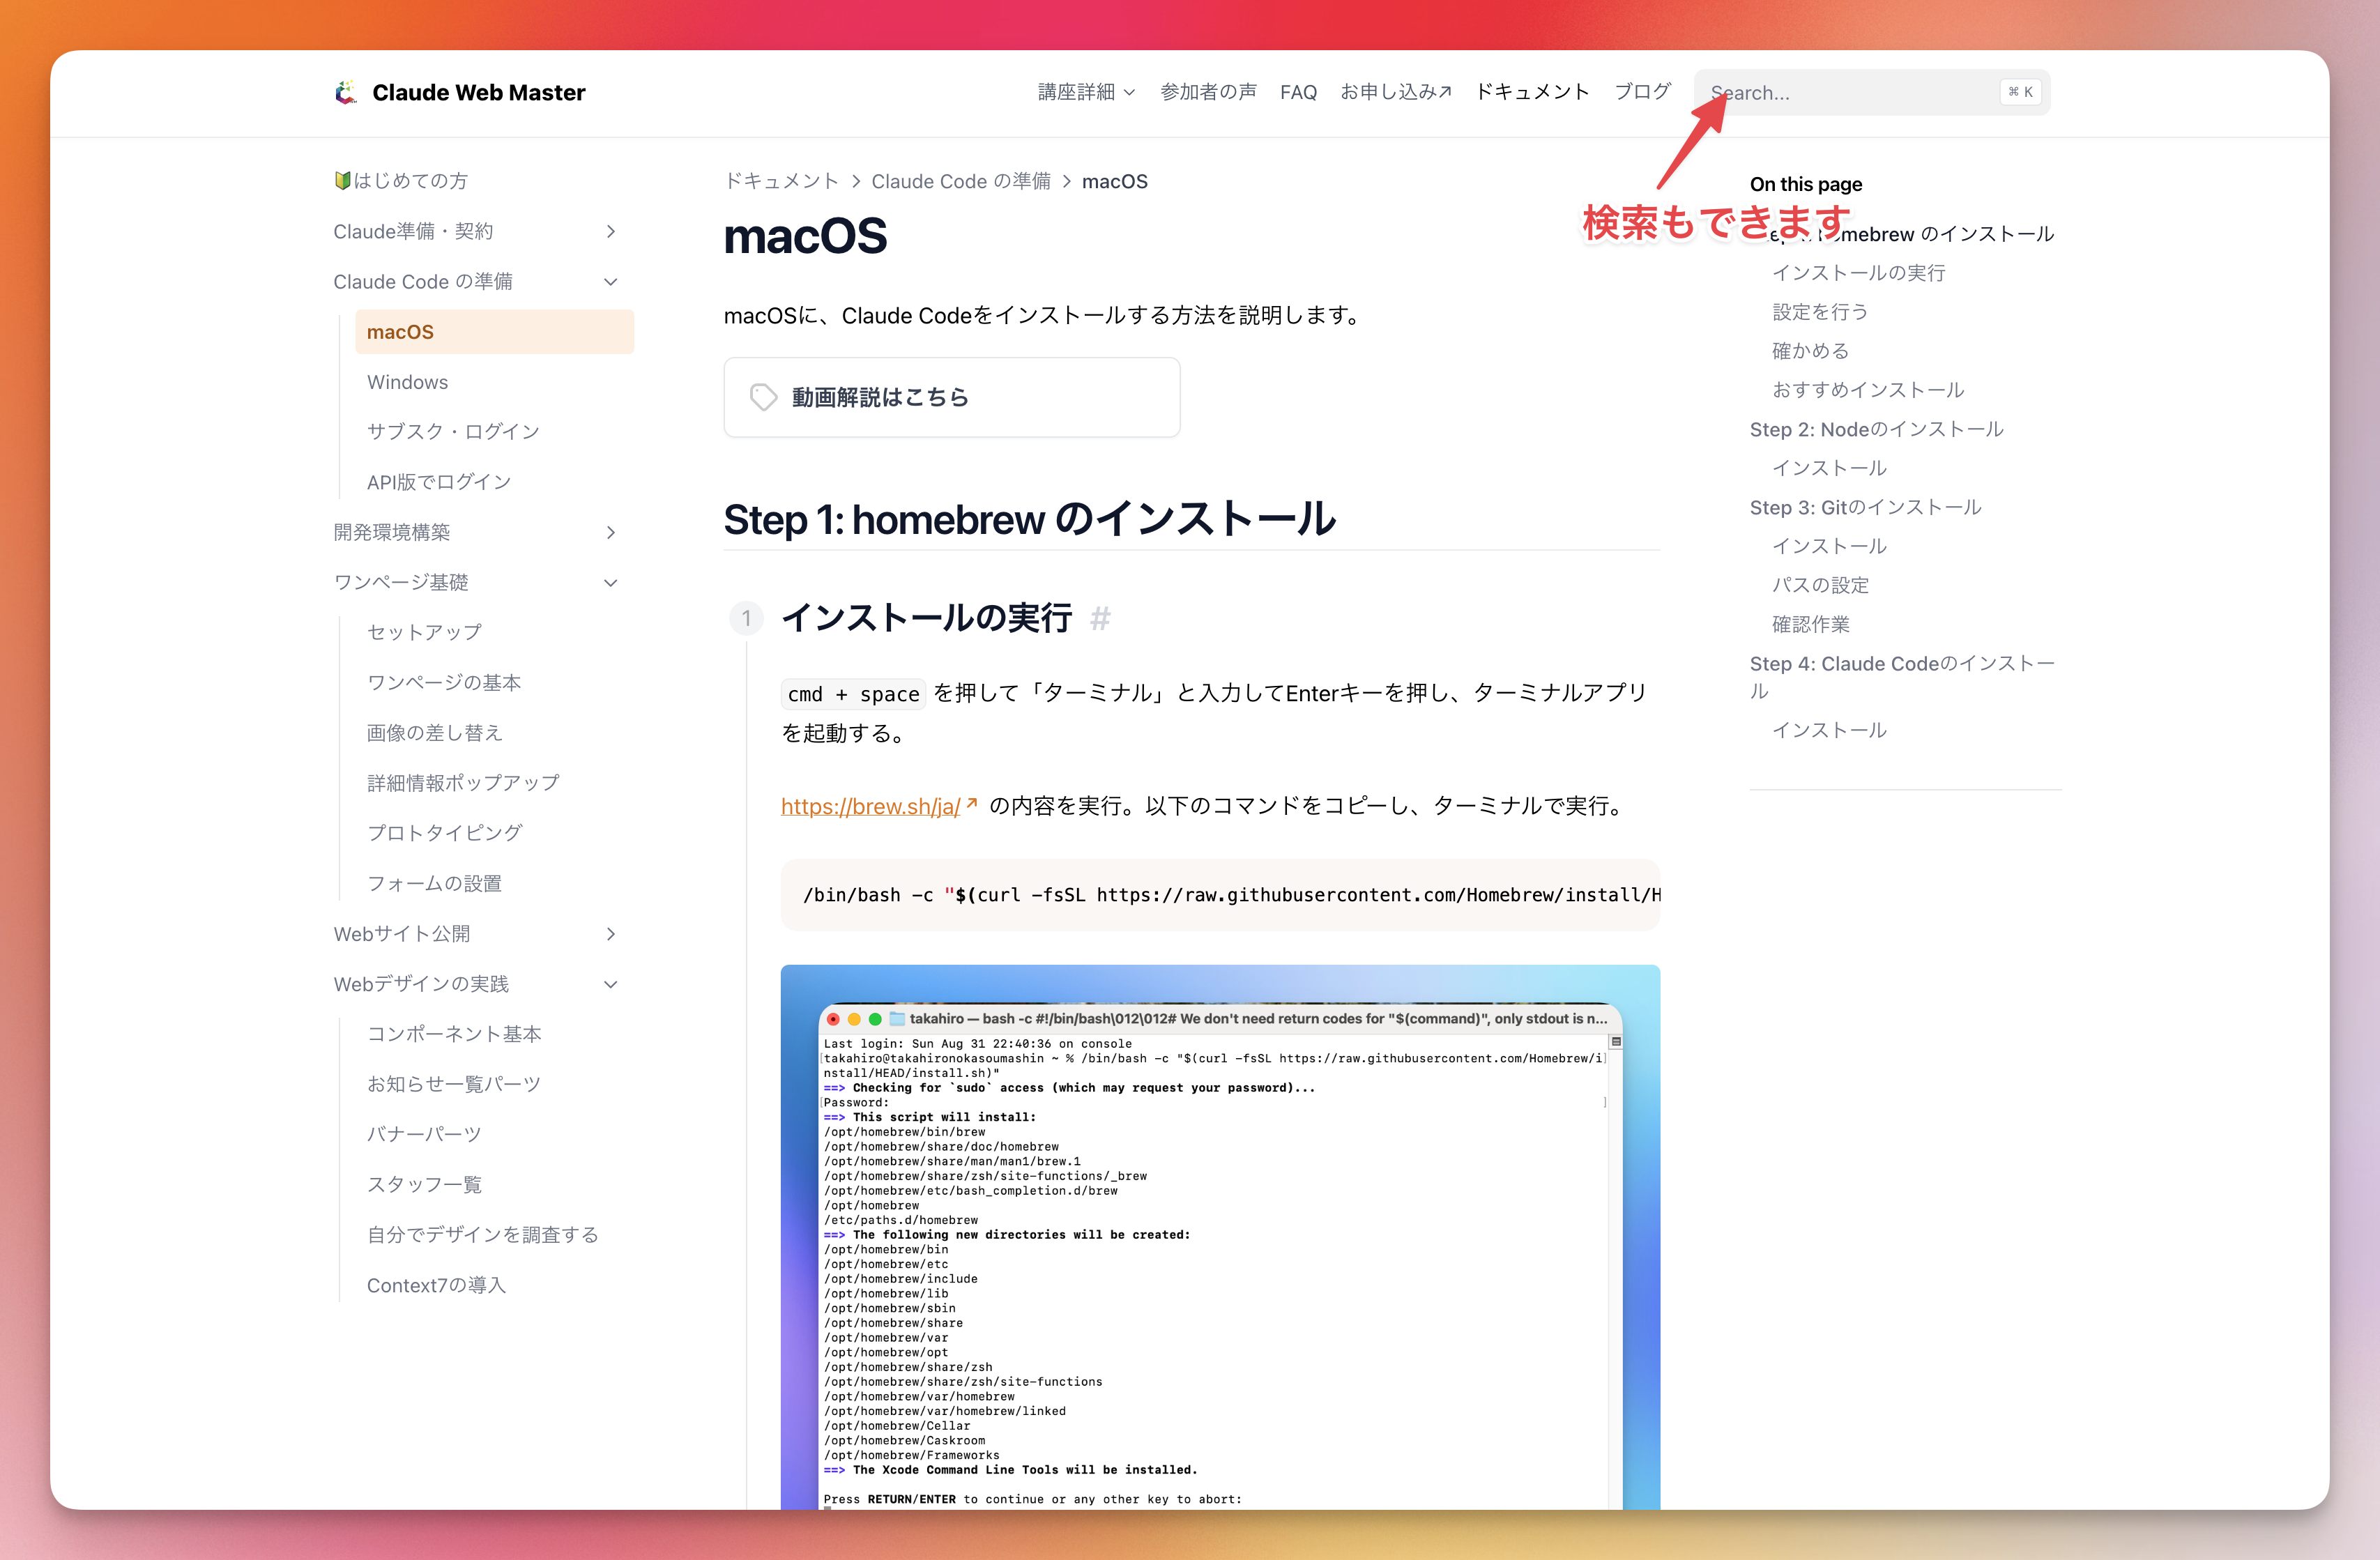Click the external link arrow after brew.sh link
Viewport: 2380px width, 1560px height.
[971, 803]
